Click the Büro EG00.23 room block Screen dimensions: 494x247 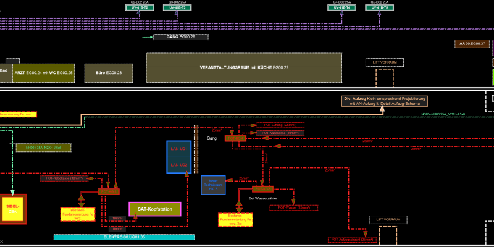109,73
